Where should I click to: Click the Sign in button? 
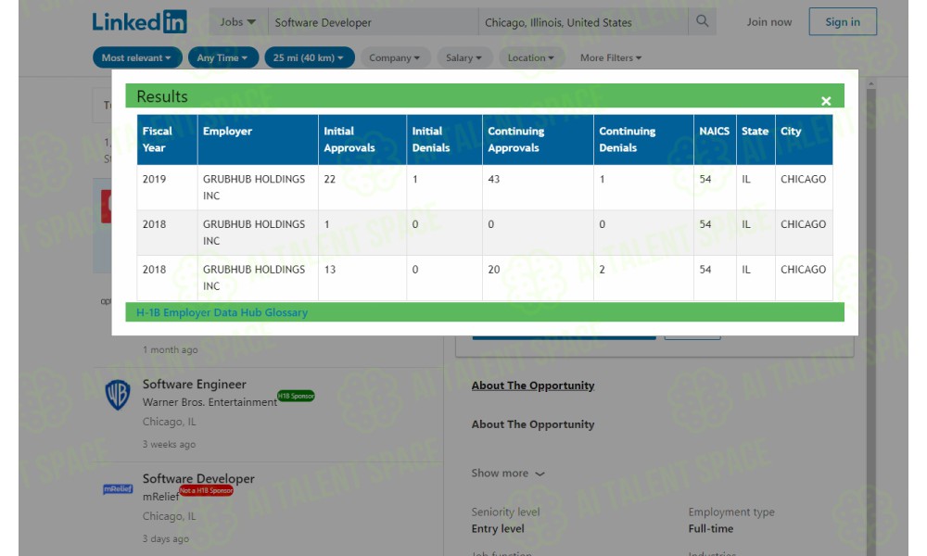843,22
